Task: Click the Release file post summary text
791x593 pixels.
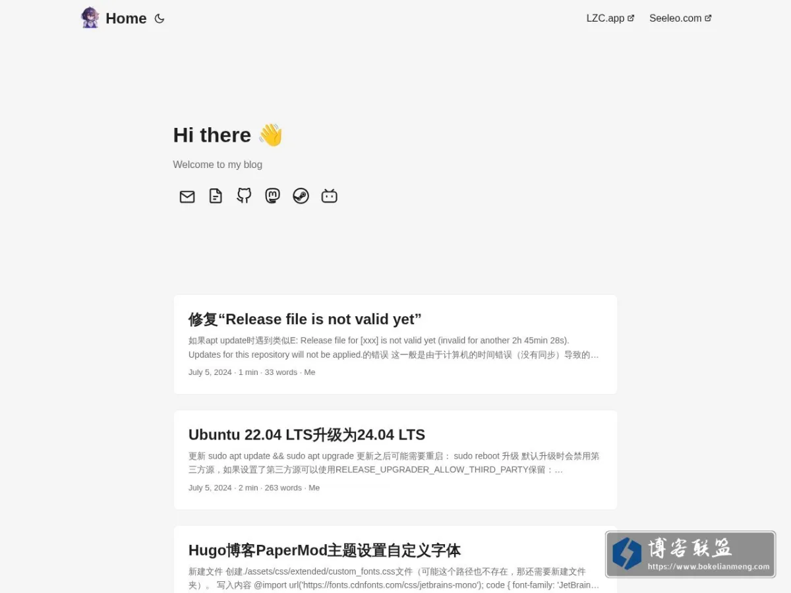Action: (x=394, y=347)
